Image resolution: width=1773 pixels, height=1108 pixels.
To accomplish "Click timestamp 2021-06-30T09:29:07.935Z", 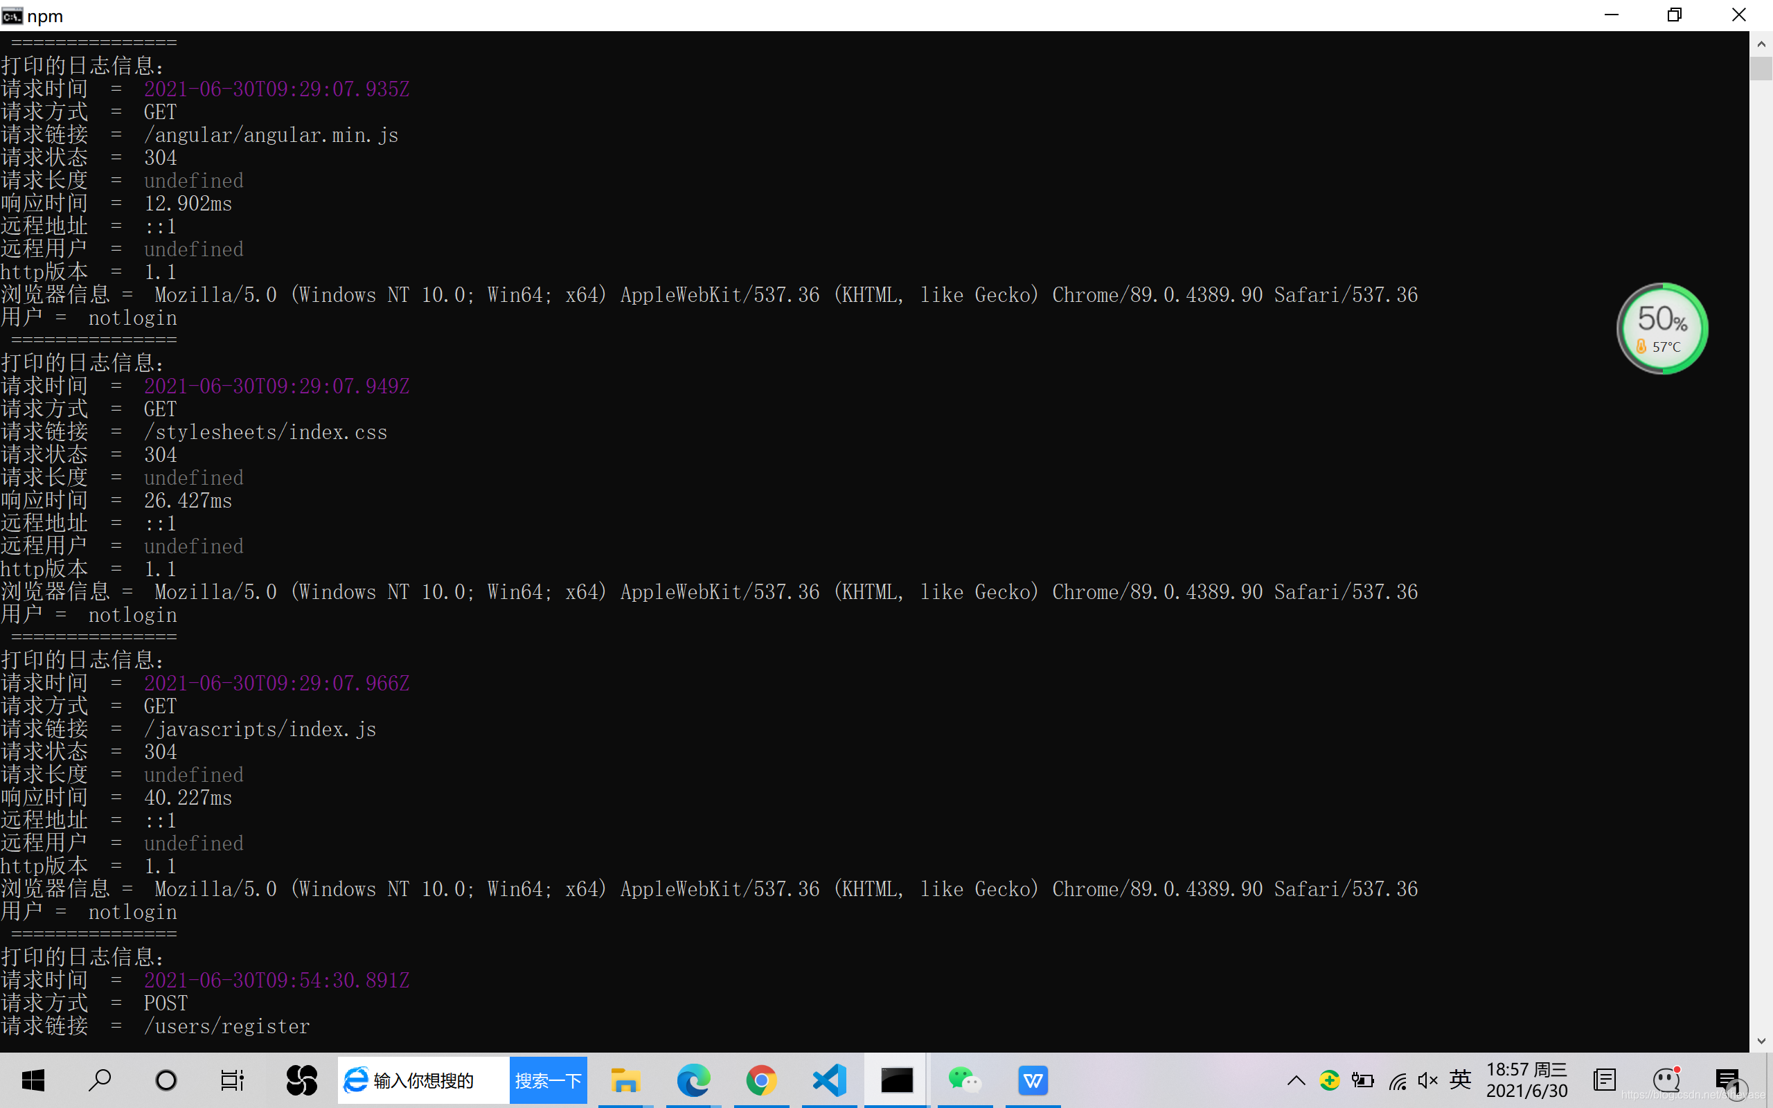I will tap(277, 89).
